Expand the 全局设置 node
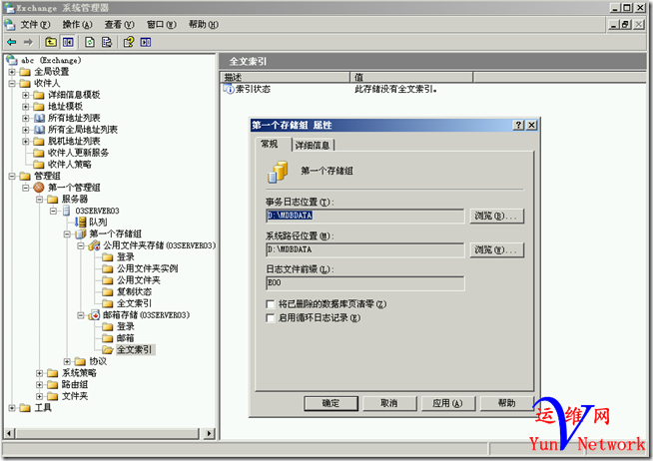653x461 pixels. tap(12, 72)
